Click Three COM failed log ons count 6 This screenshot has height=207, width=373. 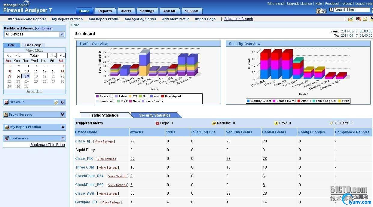click(192, 167)
